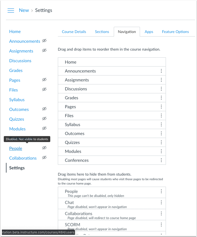Switch to the Apps tab
This screenshot has width=197, height=237.
149,32
